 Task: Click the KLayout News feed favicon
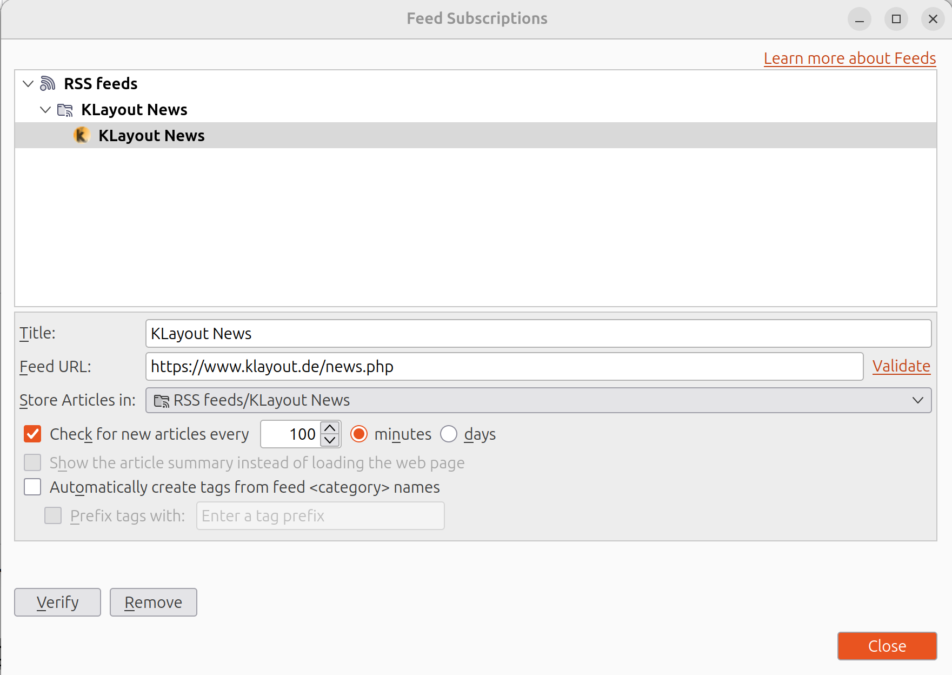[81, 135]
